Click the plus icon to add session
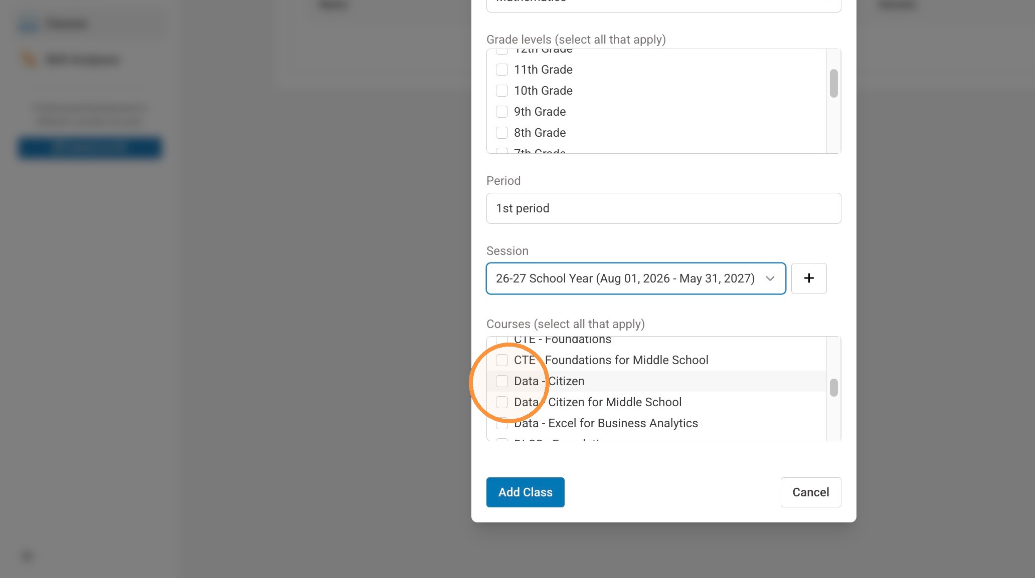The width and height of the screenshot is (1035, 578). pyautogui.click(x=809, y=278)
